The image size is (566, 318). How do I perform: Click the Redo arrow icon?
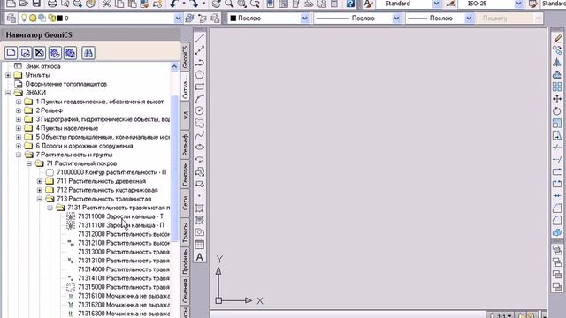pos(195,4)
